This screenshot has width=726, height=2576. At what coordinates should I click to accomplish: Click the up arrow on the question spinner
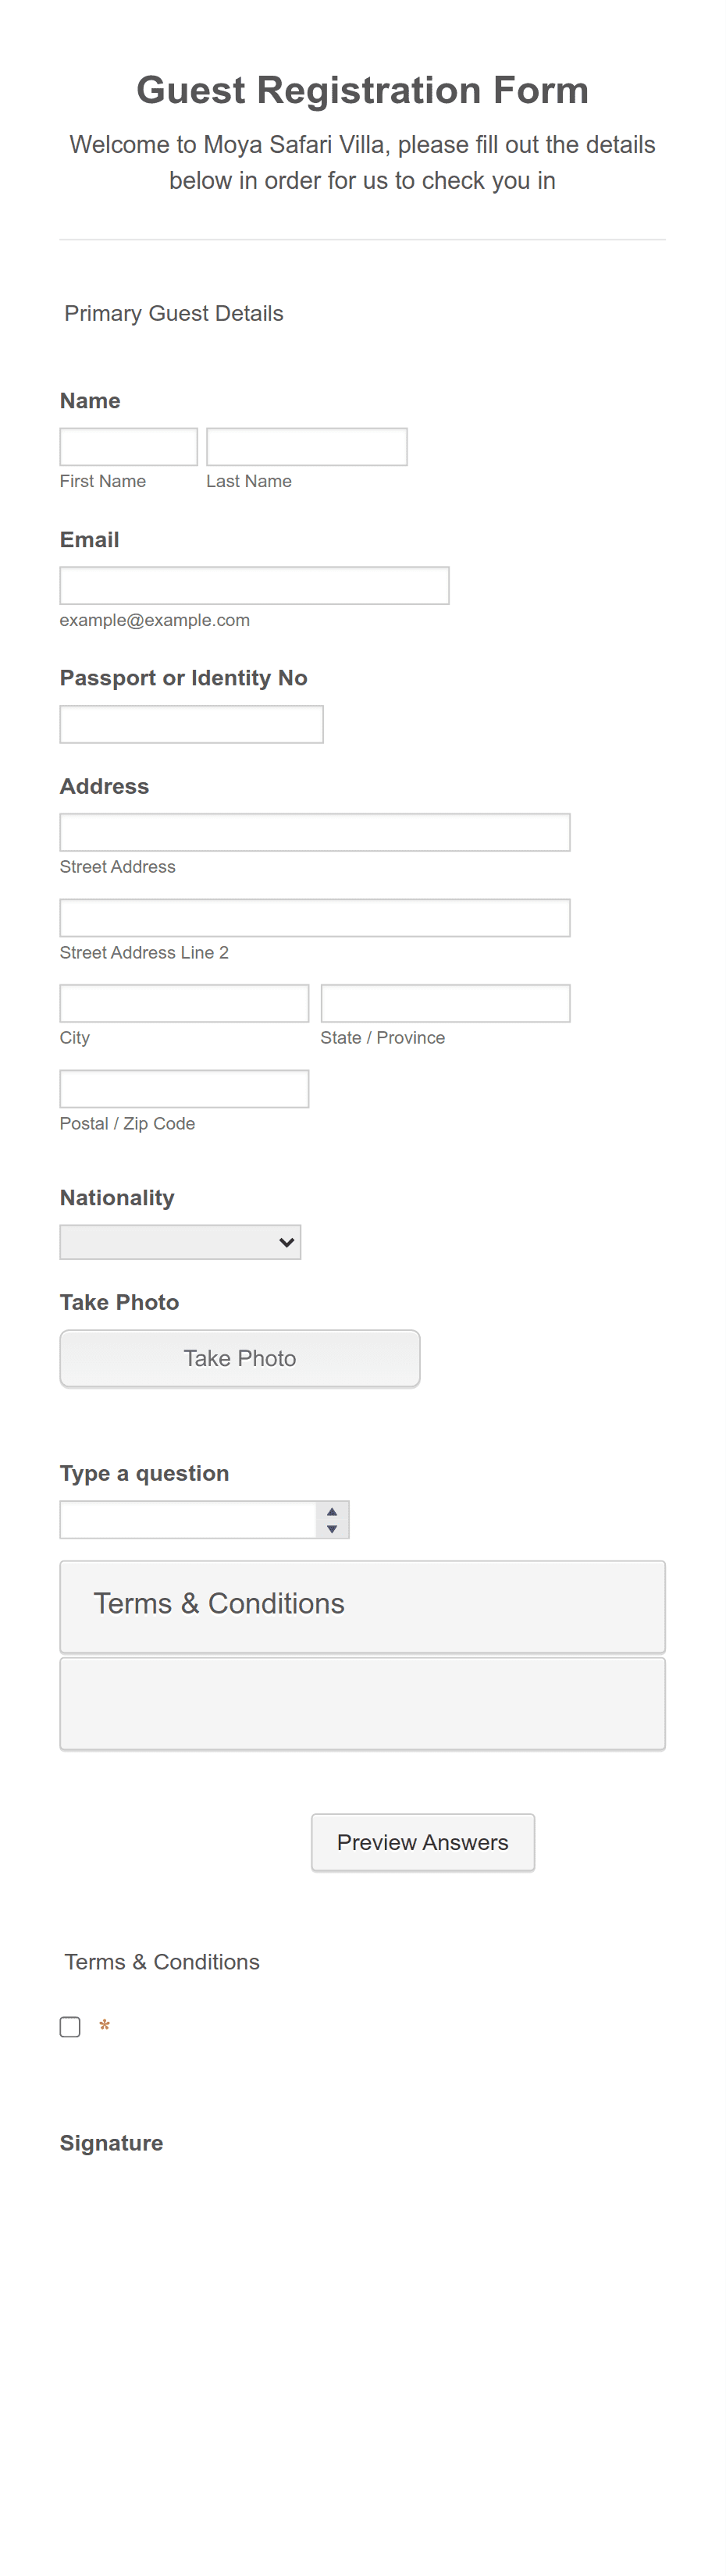(x=331, y=1512)
